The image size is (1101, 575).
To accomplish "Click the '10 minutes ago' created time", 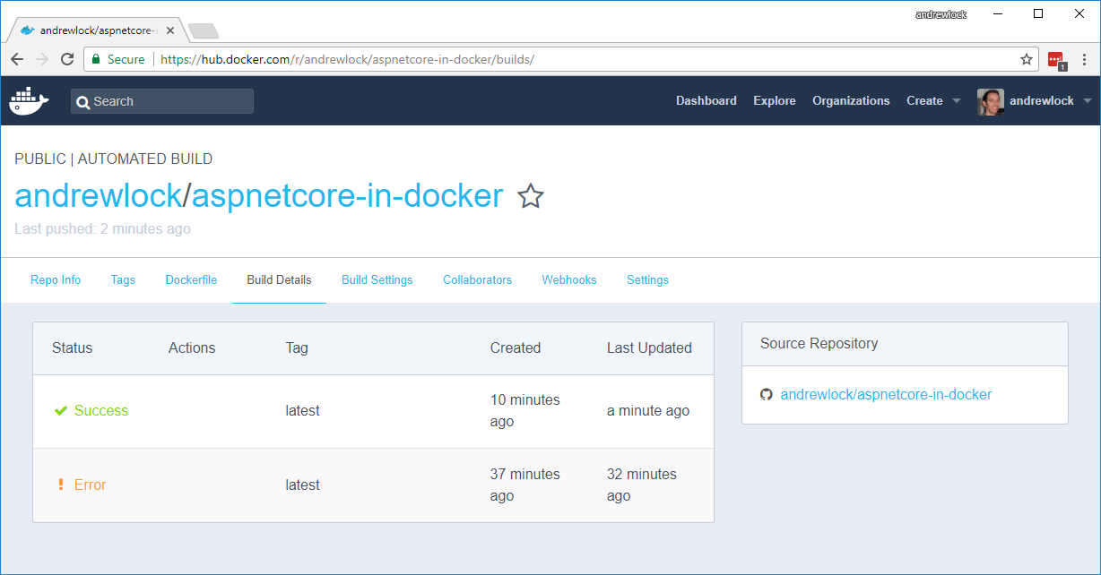I will coord(525,410).
